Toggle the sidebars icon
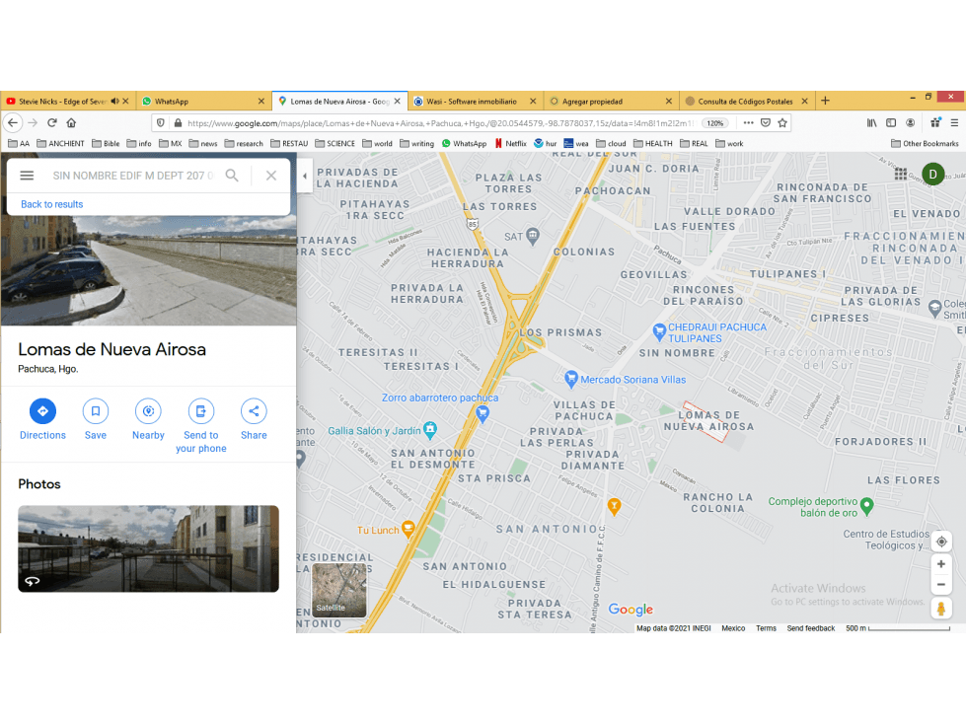The width and height of the screenshot is (966, 724). click(x=891, y=122)
